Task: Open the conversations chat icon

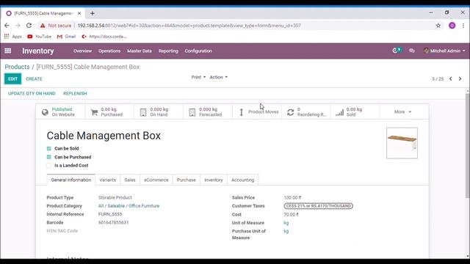Action: (x=412, y=51)
